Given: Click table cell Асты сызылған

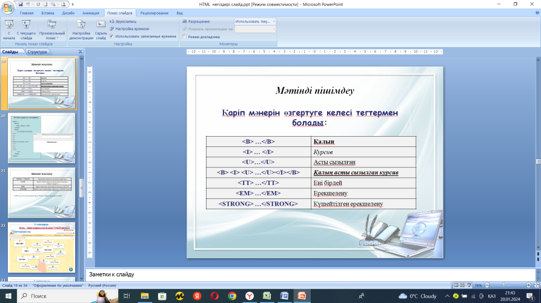Looking at the screenshot, I should tap(363, 162).
